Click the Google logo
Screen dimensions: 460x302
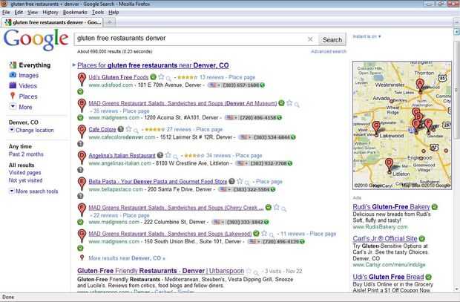pyautogui.click(x=36, y=40)
